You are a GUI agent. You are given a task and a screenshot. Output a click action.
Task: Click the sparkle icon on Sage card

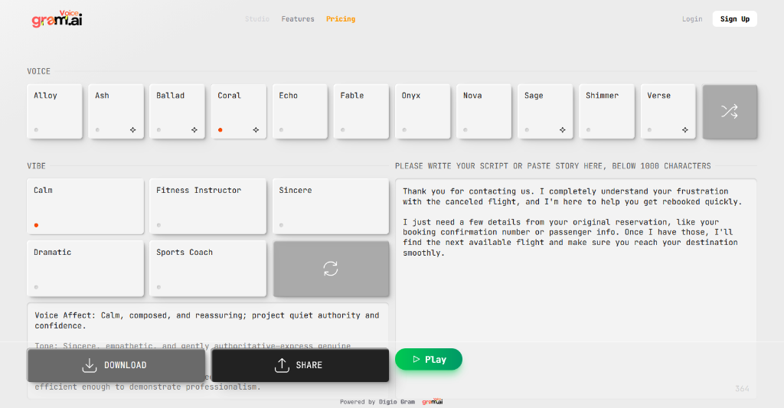coord(562,130)
